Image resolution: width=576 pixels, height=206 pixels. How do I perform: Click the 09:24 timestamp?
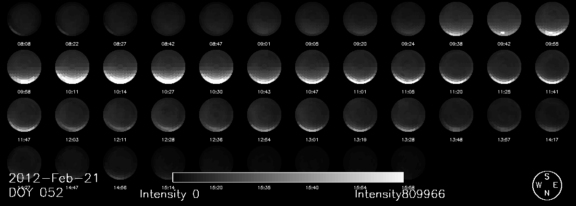[x=408, y=43]
